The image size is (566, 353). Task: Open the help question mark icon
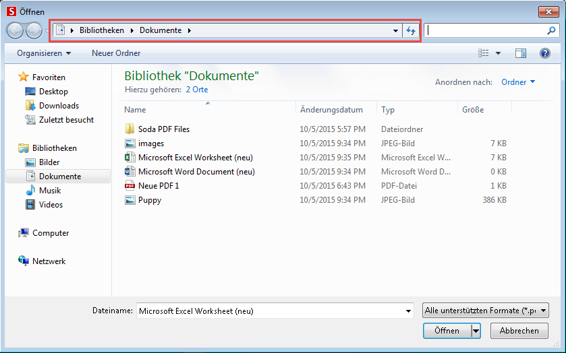click(x=544, y=53)
